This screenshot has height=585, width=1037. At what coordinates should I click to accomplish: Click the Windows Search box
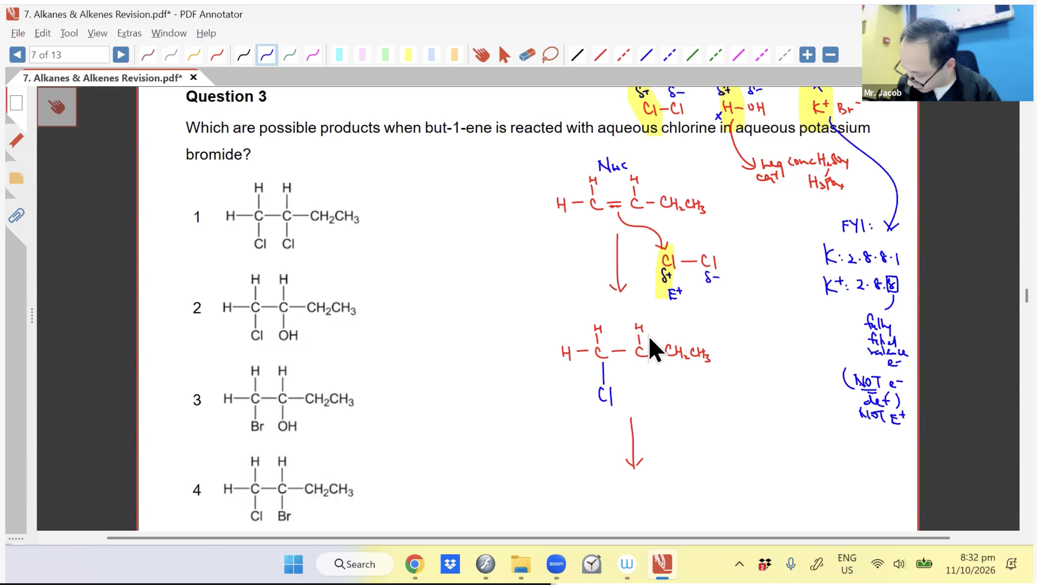(x=355, y=564)
